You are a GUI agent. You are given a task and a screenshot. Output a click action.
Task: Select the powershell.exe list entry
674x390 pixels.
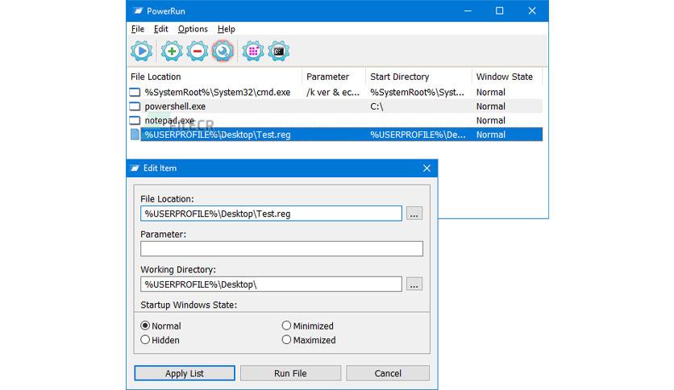pos(335,106)
